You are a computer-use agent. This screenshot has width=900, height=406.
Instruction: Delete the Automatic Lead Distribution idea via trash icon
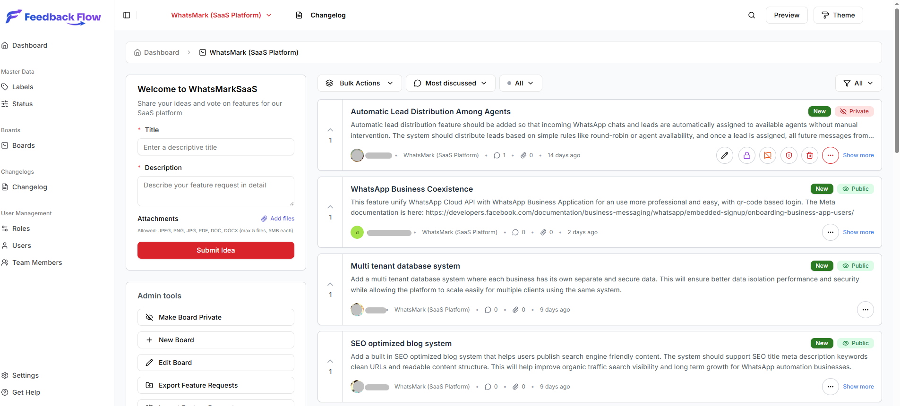[x=810, y=155]
